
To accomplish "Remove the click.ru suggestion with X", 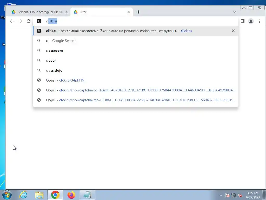I will coord(233,31).
